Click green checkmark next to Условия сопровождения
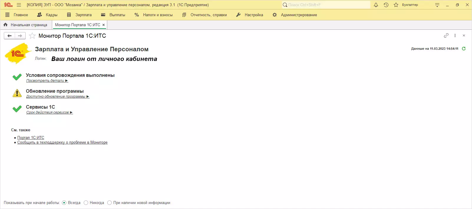This screenshot has width=472, height=209. click(x=17, y=77)
